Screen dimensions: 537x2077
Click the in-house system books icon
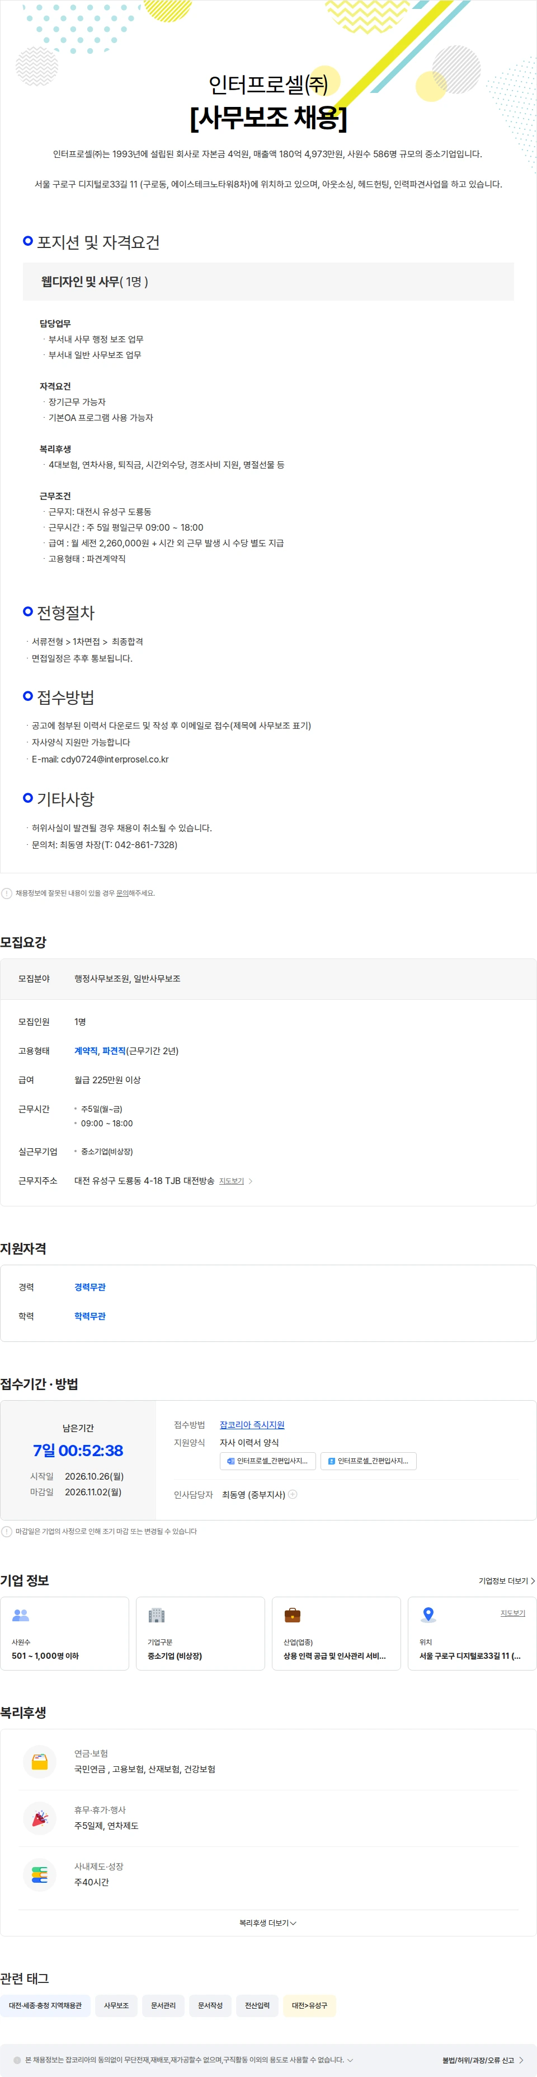tap(40, 1875)
